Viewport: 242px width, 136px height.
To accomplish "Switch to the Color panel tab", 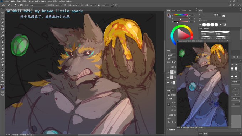I will pyautogui.click(x=169, y=11).
